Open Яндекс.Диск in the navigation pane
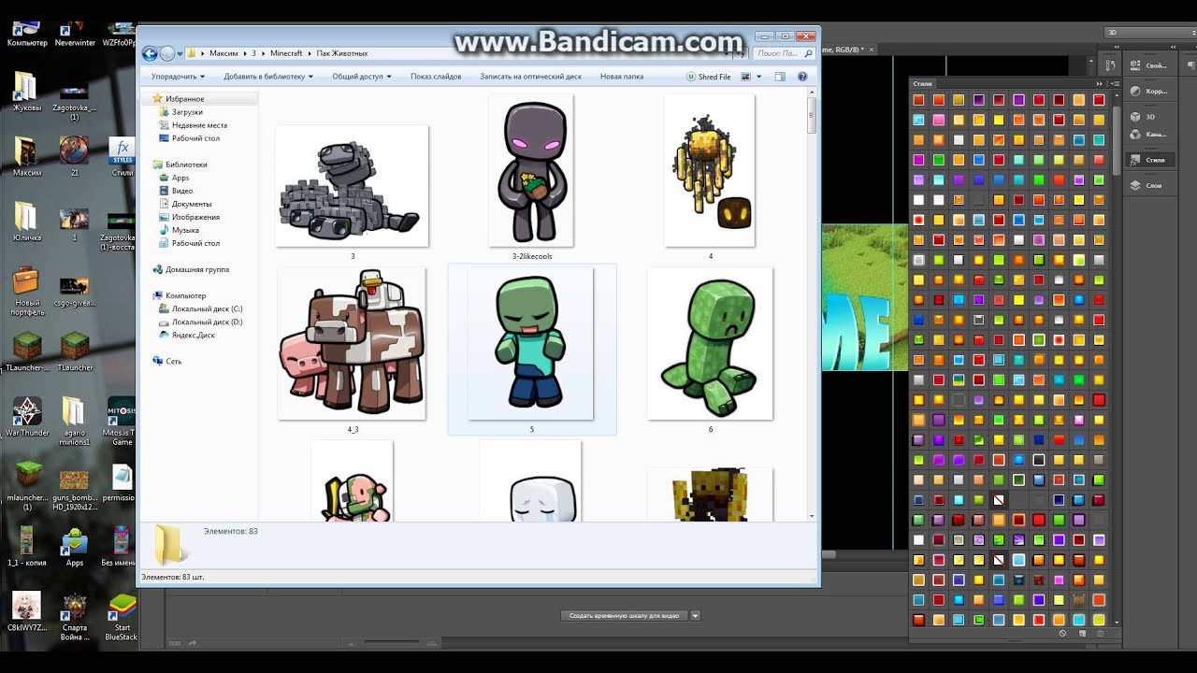 193,335
